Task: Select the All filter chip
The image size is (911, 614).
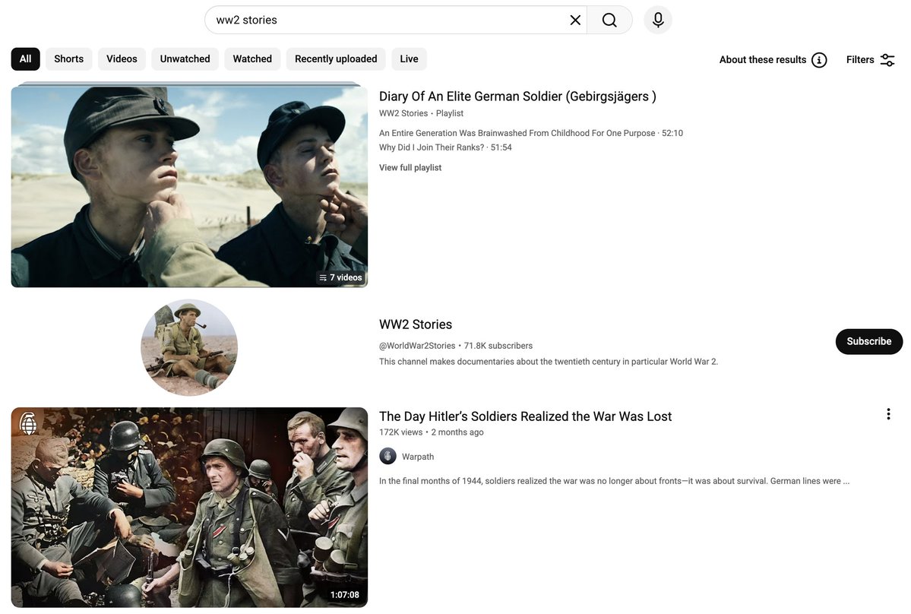Action: coord(26,59)
